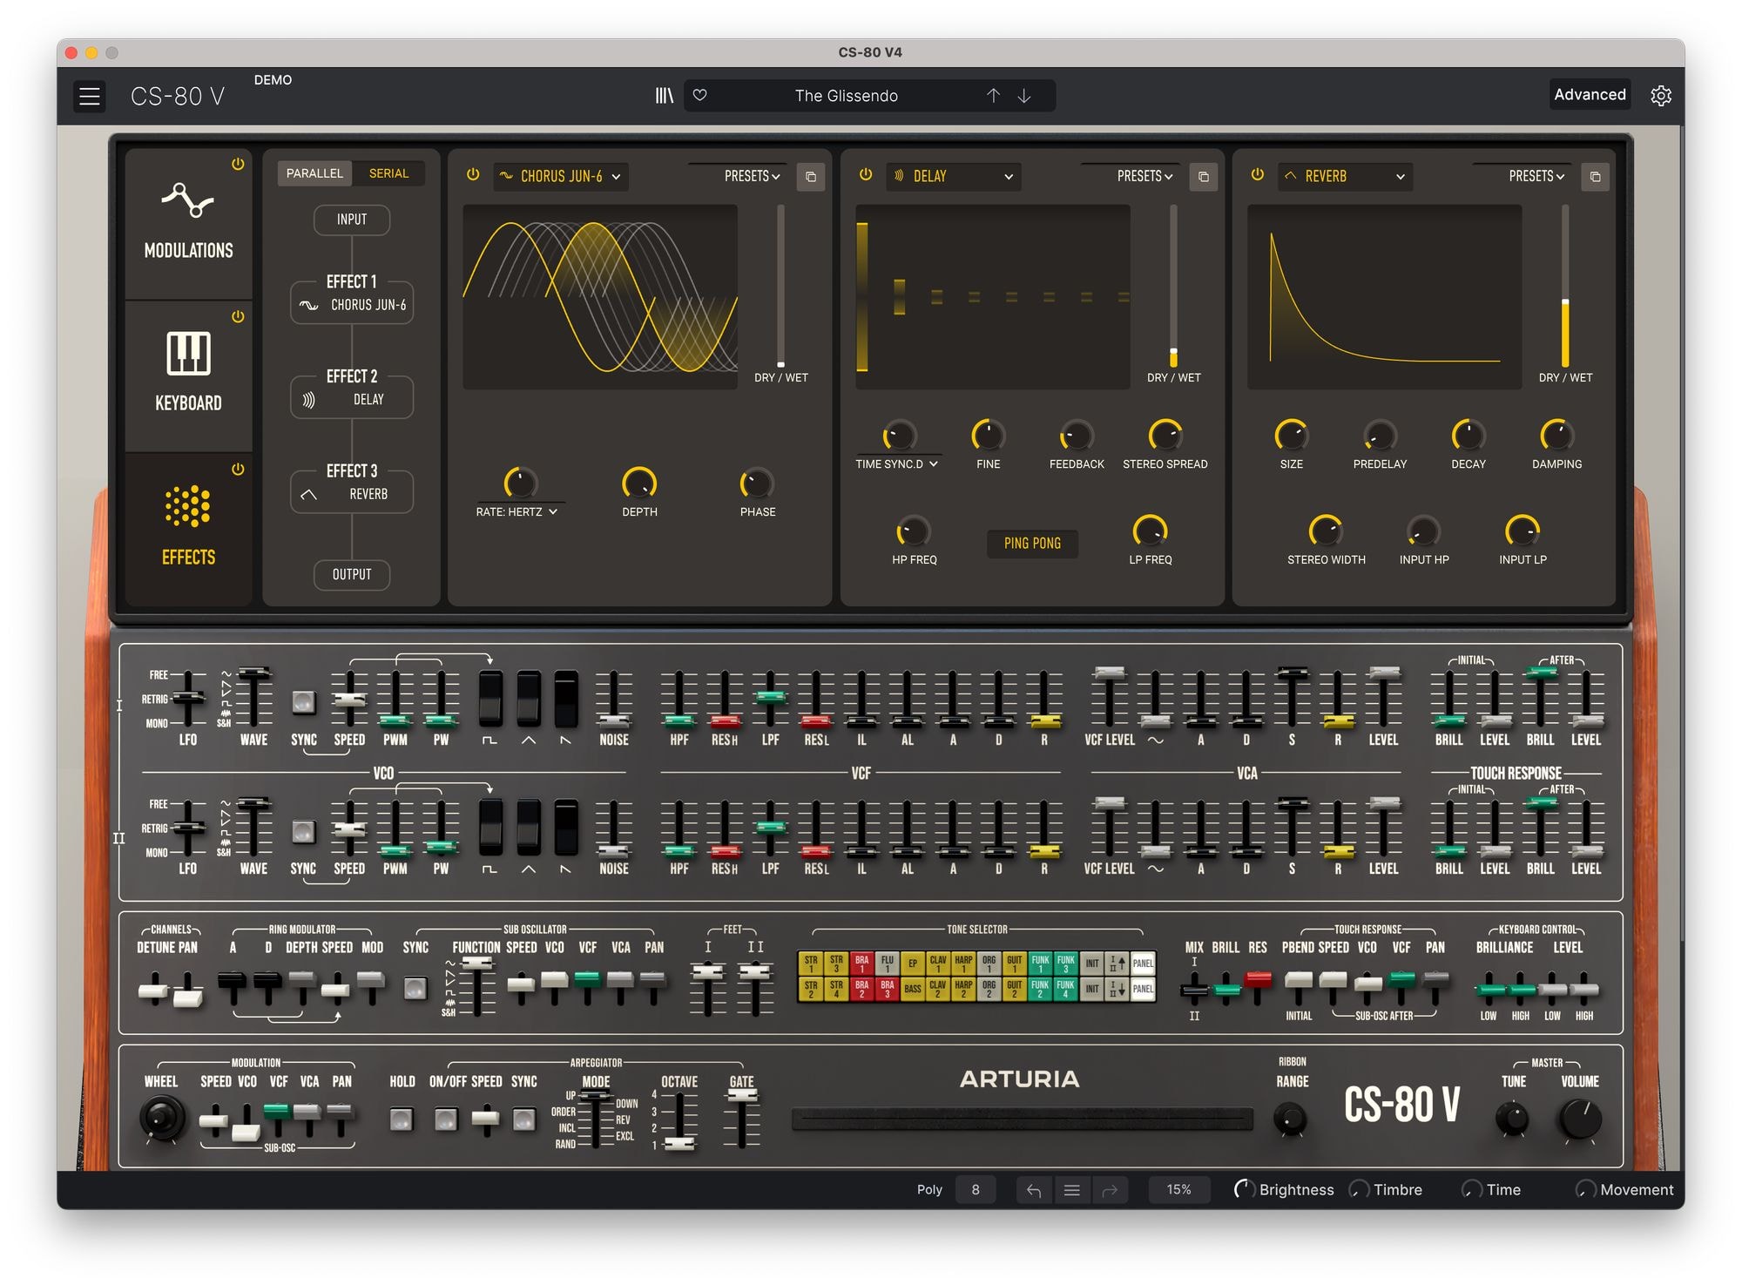This screenshot has height=1285, width=1742.
Task: Open the Time Sync.D delay mode dropdown
Action: tap(897, 464)
